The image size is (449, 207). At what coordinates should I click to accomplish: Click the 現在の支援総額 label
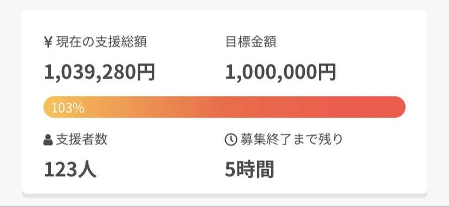point(101,42)
